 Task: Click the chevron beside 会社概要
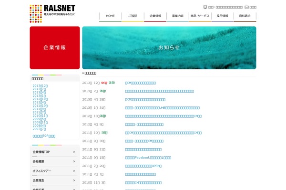click(x=74, y=161)
